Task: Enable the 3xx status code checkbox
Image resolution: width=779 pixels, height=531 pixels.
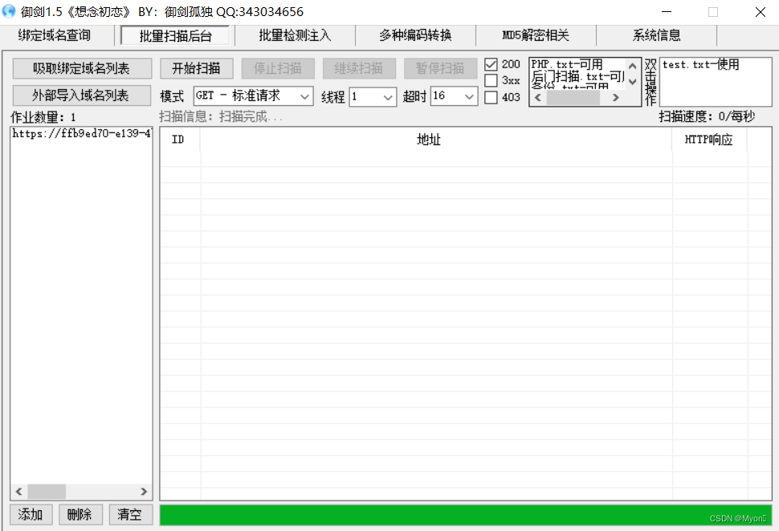Action: 491,79
